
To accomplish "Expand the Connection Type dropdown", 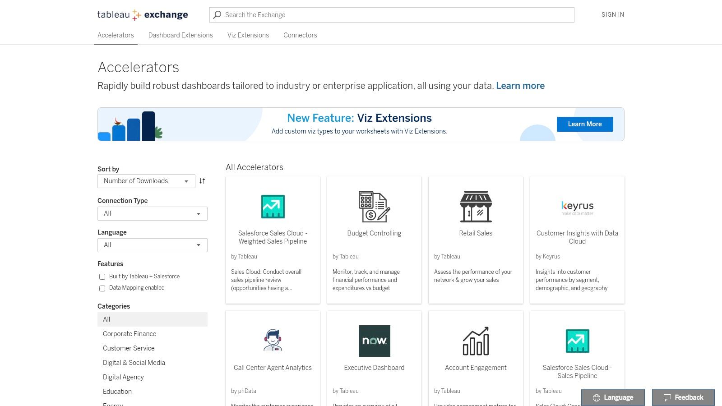I will (152, 213).
